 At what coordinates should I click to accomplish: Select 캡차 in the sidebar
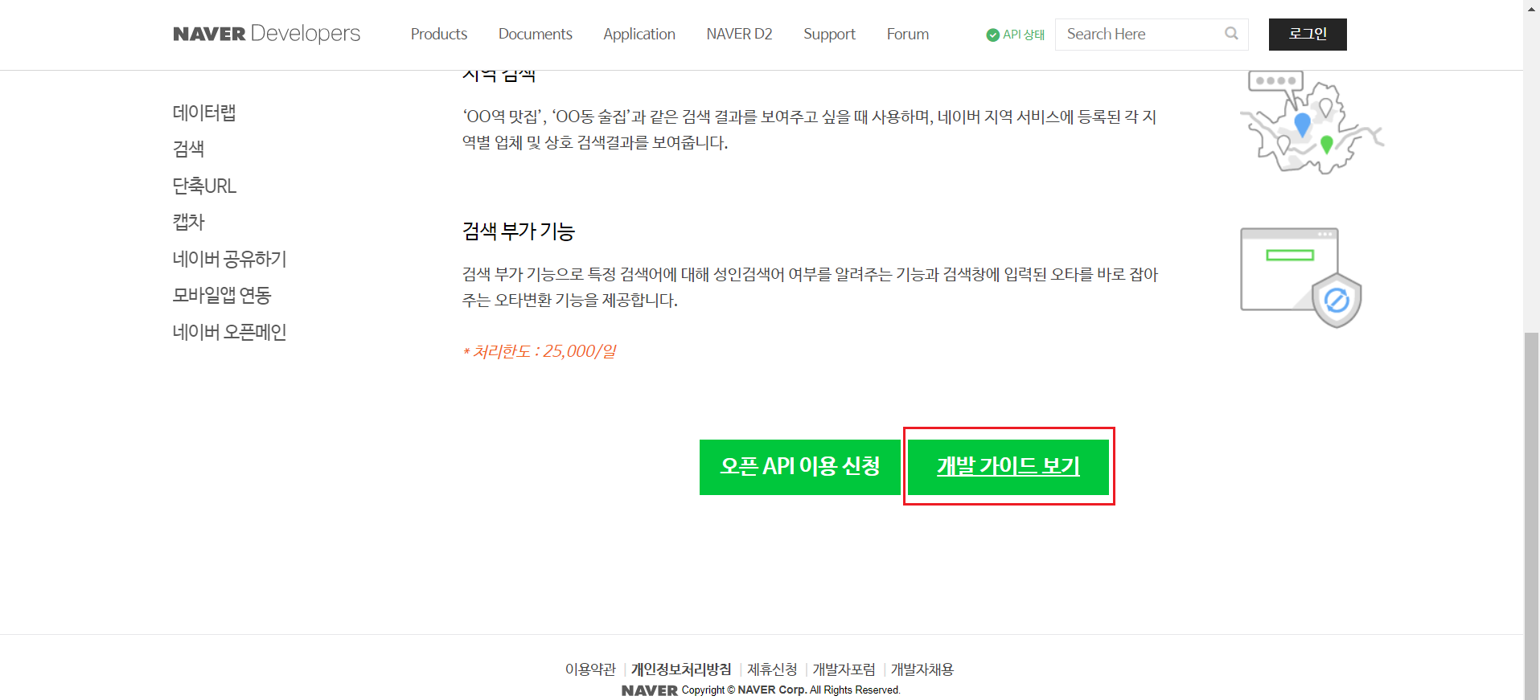tap(189, 222)
